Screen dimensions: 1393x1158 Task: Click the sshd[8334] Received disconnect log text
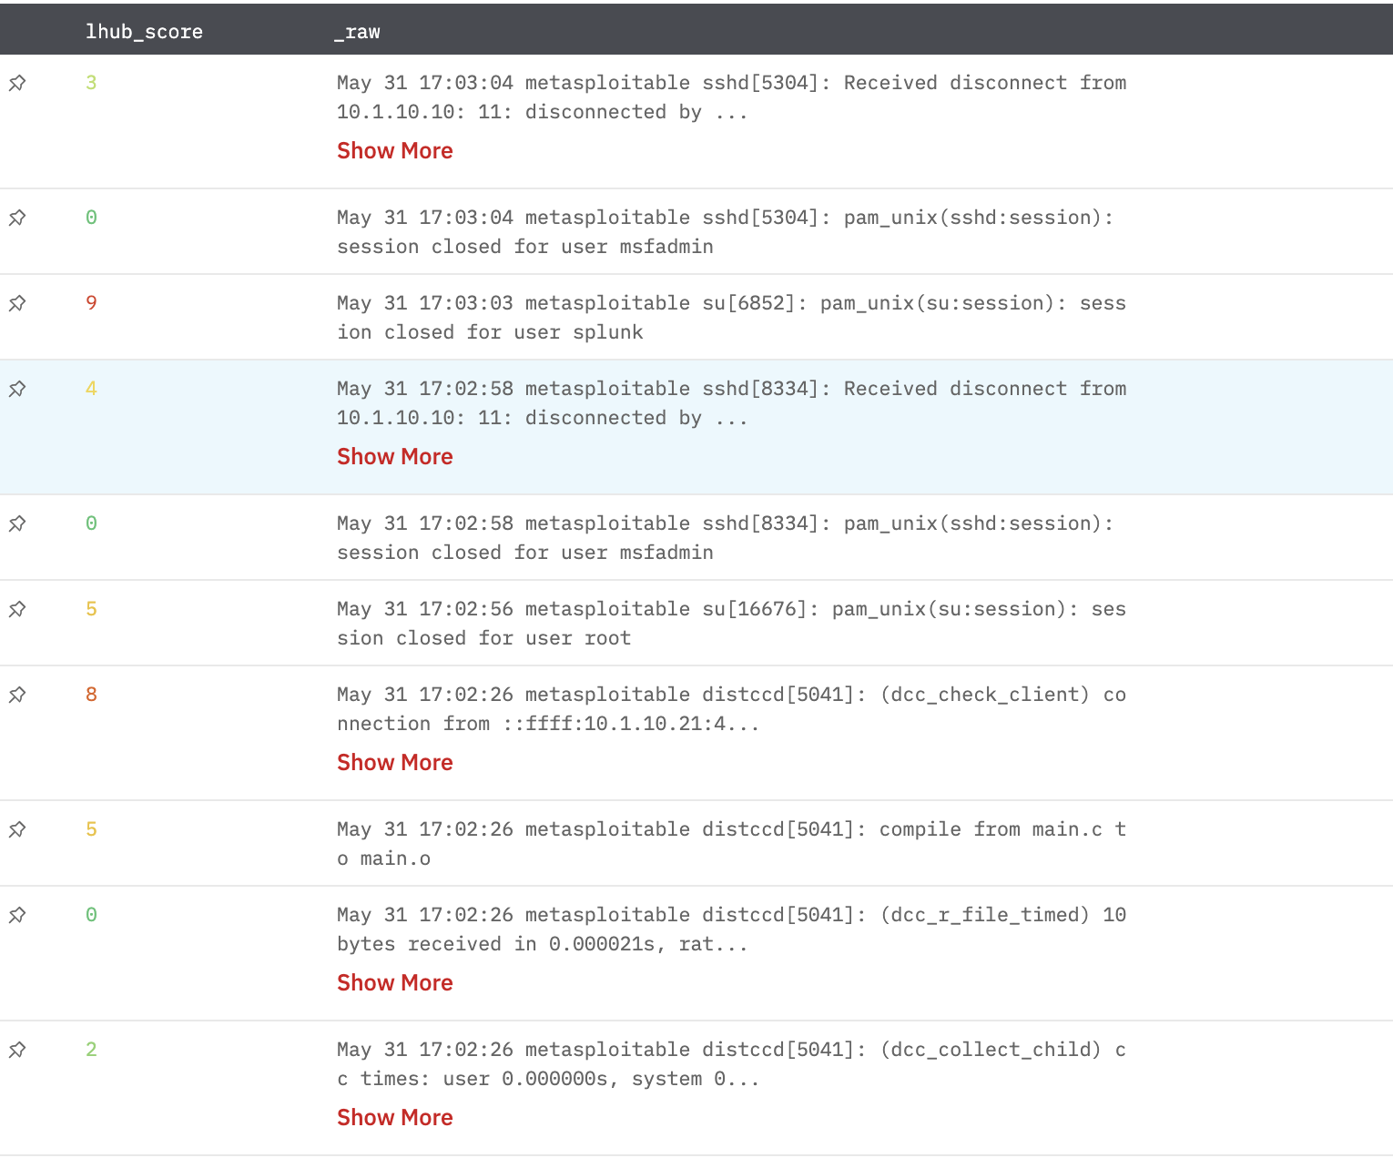click(731, 403)
